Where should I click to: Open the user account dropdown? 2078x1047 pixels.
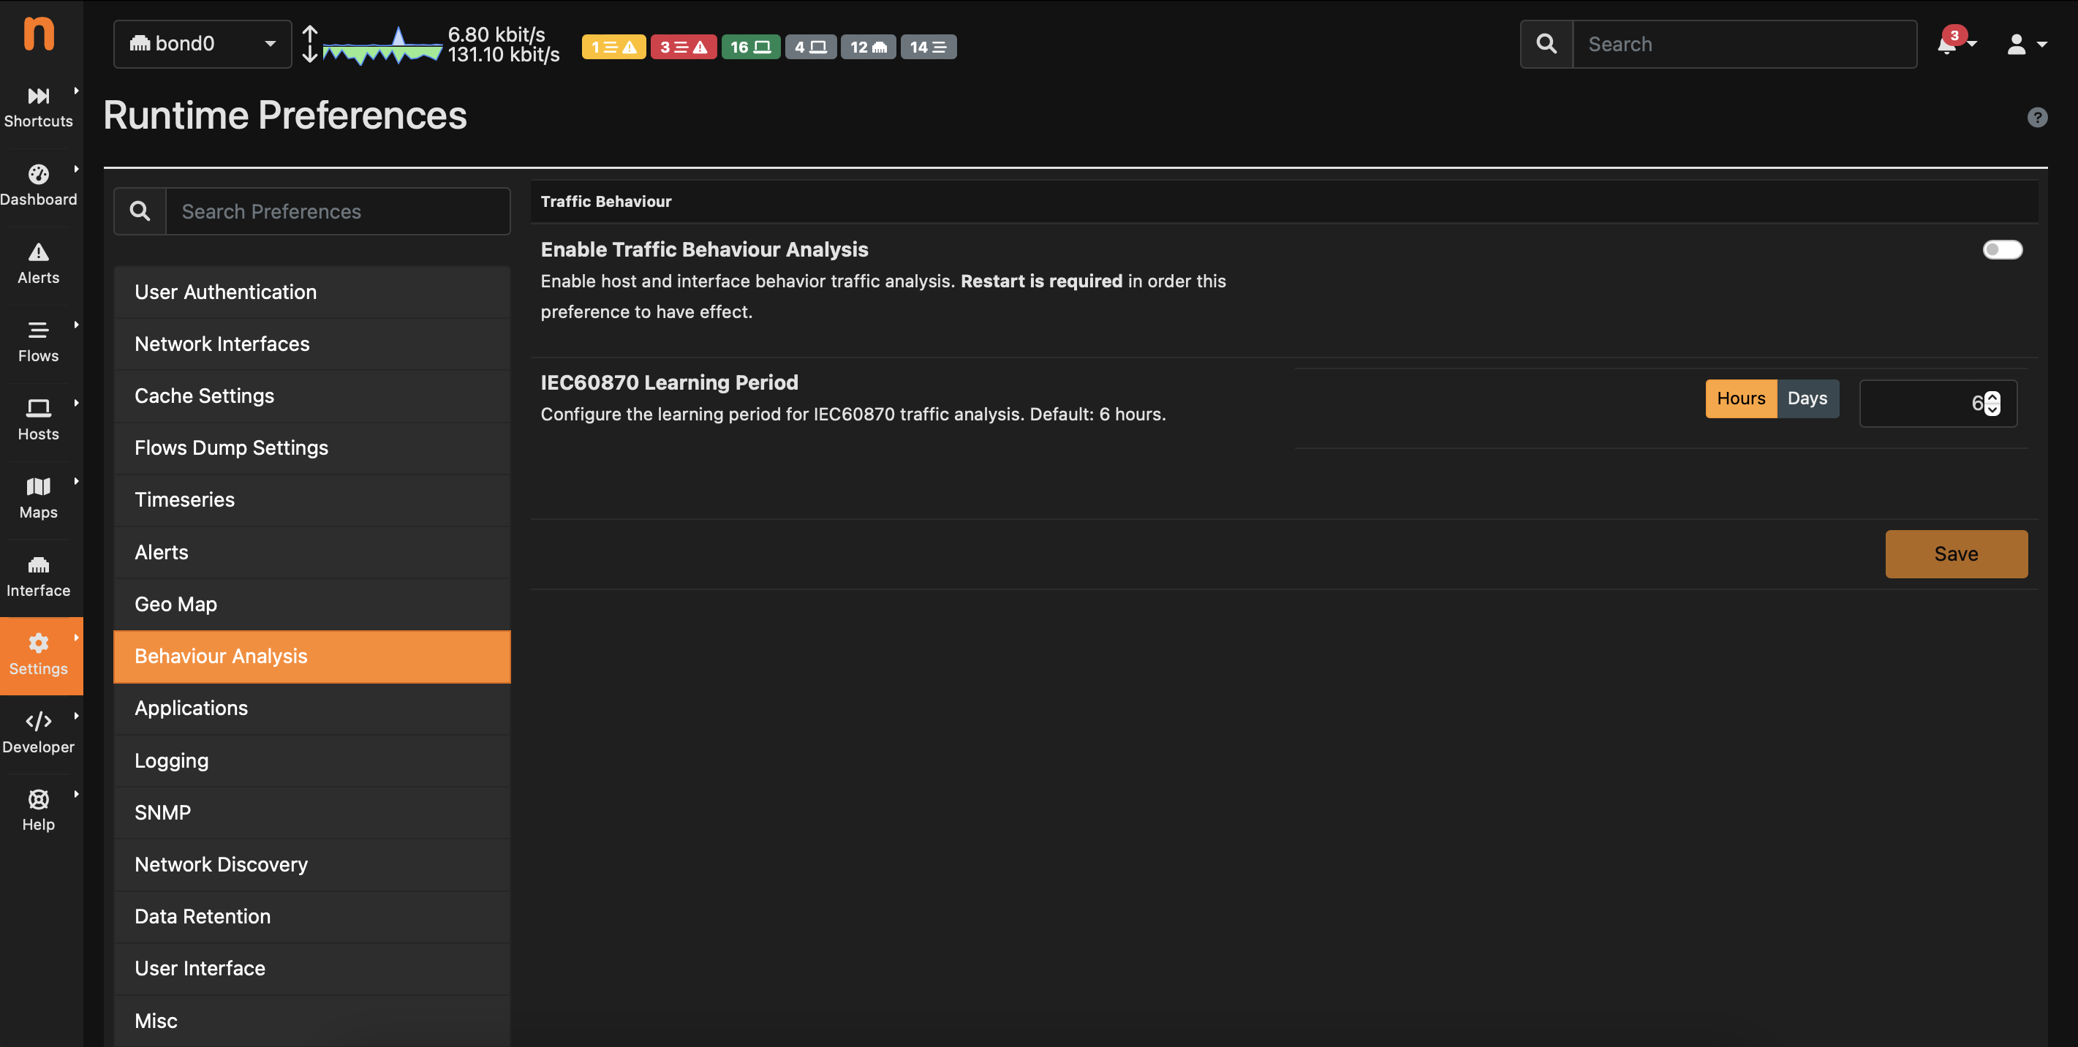[x=2025, y=44]
